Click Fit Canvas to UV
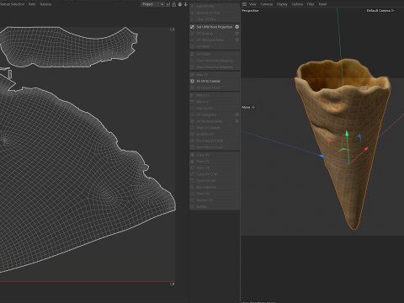 [x=208, y=88]
